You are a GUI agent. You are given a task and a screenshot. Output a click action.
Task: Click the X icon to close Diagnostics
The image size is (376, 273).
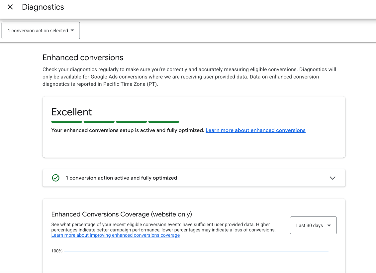(10, 7)
